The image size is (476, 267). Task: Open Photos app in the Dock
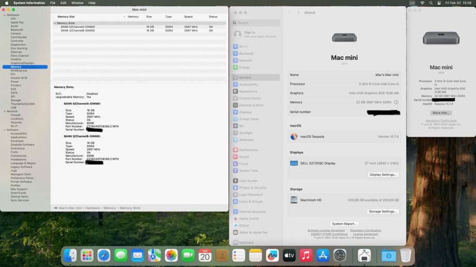coord(171,256)
